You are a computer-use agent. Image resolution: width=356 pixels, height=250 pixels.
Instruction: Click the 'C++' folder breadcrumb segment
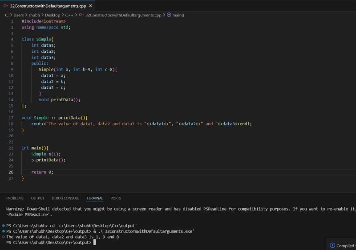(x=69, y=15)
